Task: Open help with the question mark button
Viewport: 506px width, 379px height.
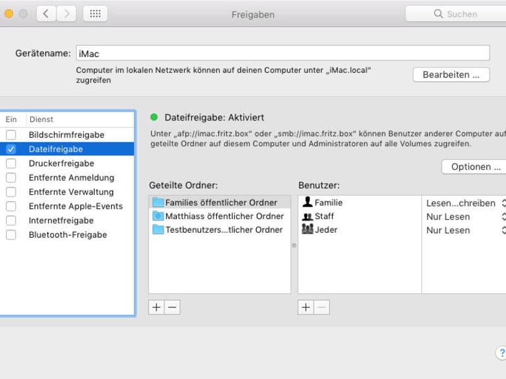Action: (x=501, y=353)
